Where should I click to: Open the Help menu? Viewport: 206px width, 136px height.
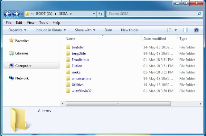pyautogui.click(x=56, y=22)
